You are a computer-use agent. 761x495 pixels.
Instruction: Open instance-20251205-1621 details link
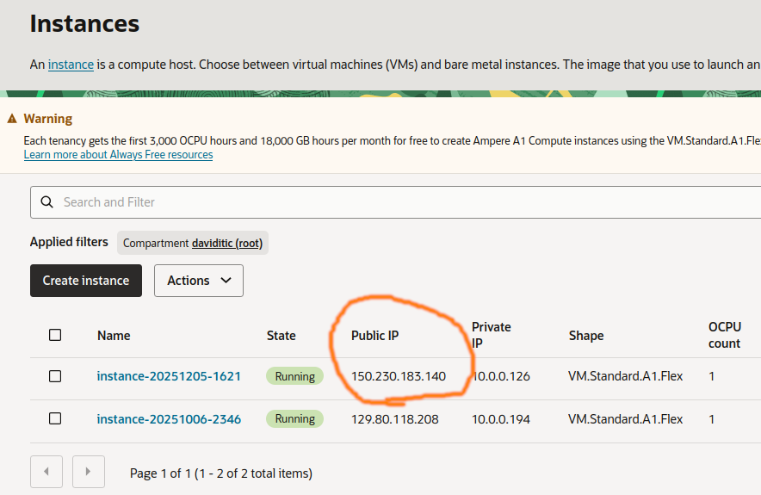click(169, 376)
